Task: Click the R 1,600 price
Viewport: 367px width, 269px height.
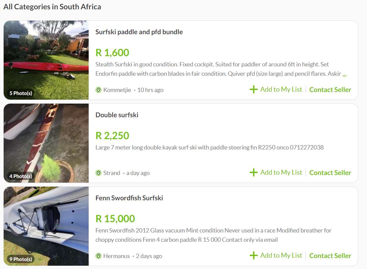Action: click(x=112, y=52)
